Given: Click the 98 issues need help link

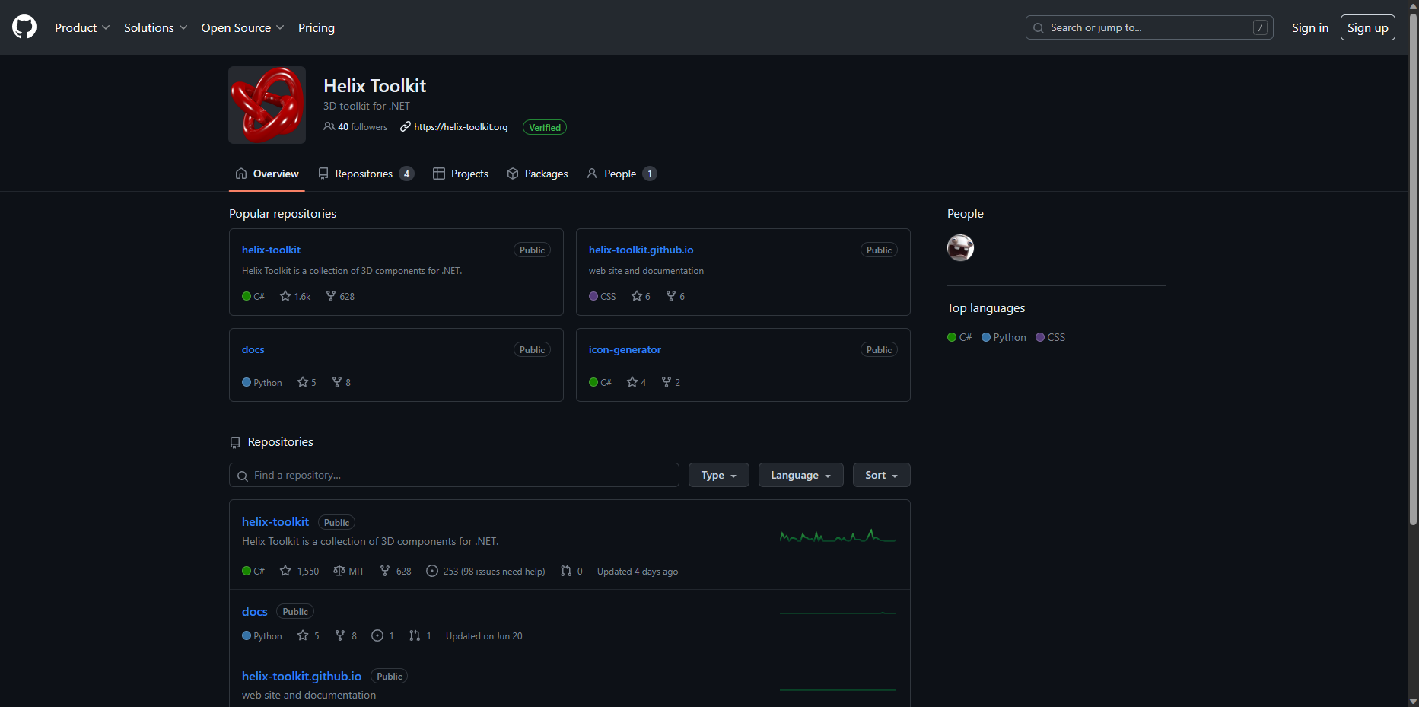Looking at the screenshot, I should coord(503,572).
